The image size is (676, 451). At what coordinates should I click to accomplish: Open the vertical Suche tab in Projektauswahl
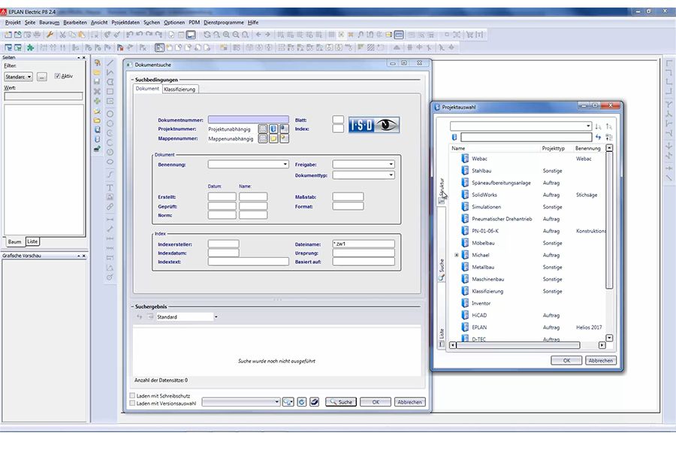(x=442, y=270)
